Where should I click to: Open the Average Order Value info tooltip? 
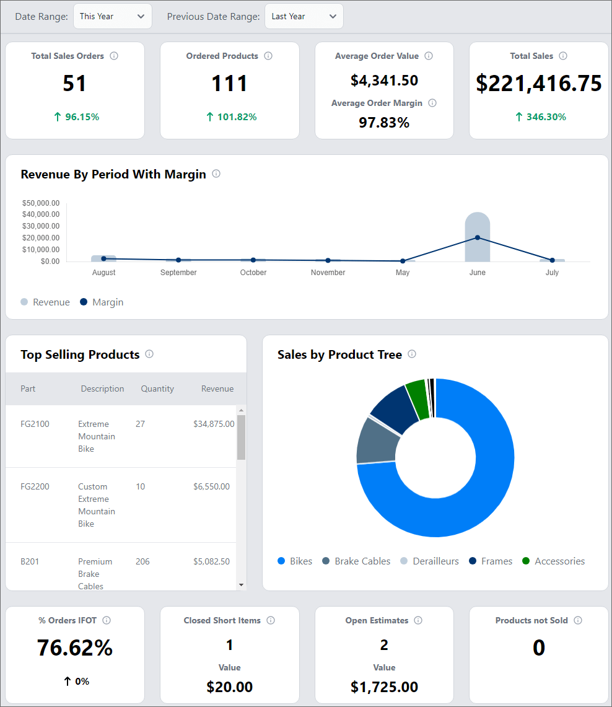429,56
